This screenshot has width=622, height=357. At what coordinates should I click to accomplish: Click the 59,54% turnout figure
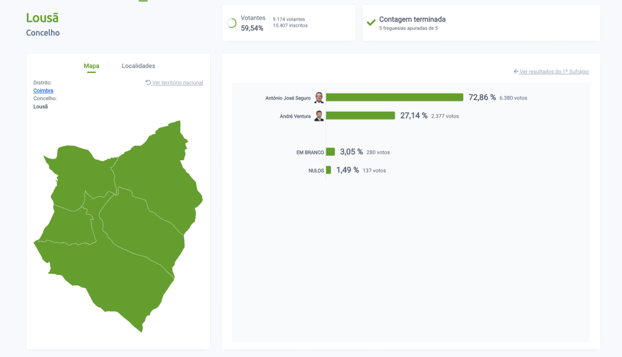coord(252,28)
